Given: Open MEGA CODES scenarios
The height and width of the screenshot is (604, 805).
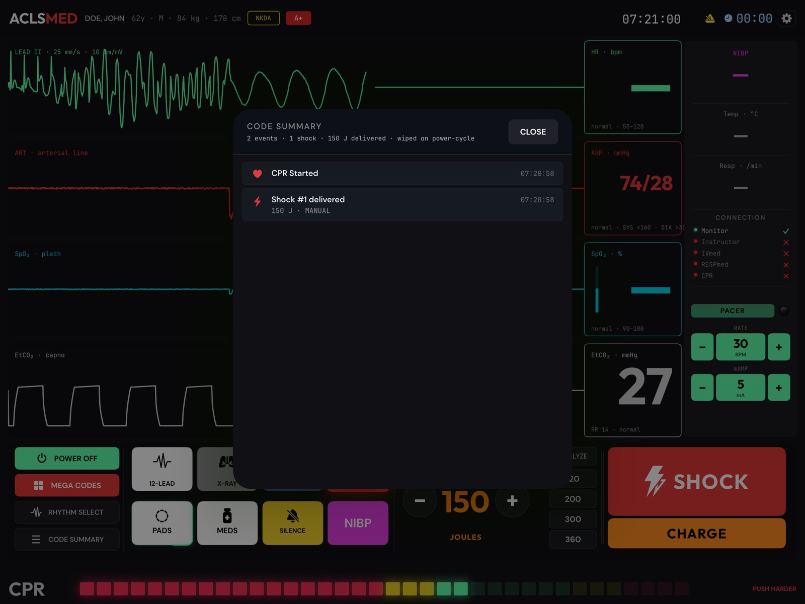Looking at the screenshot, I should (x=67, y=485).
